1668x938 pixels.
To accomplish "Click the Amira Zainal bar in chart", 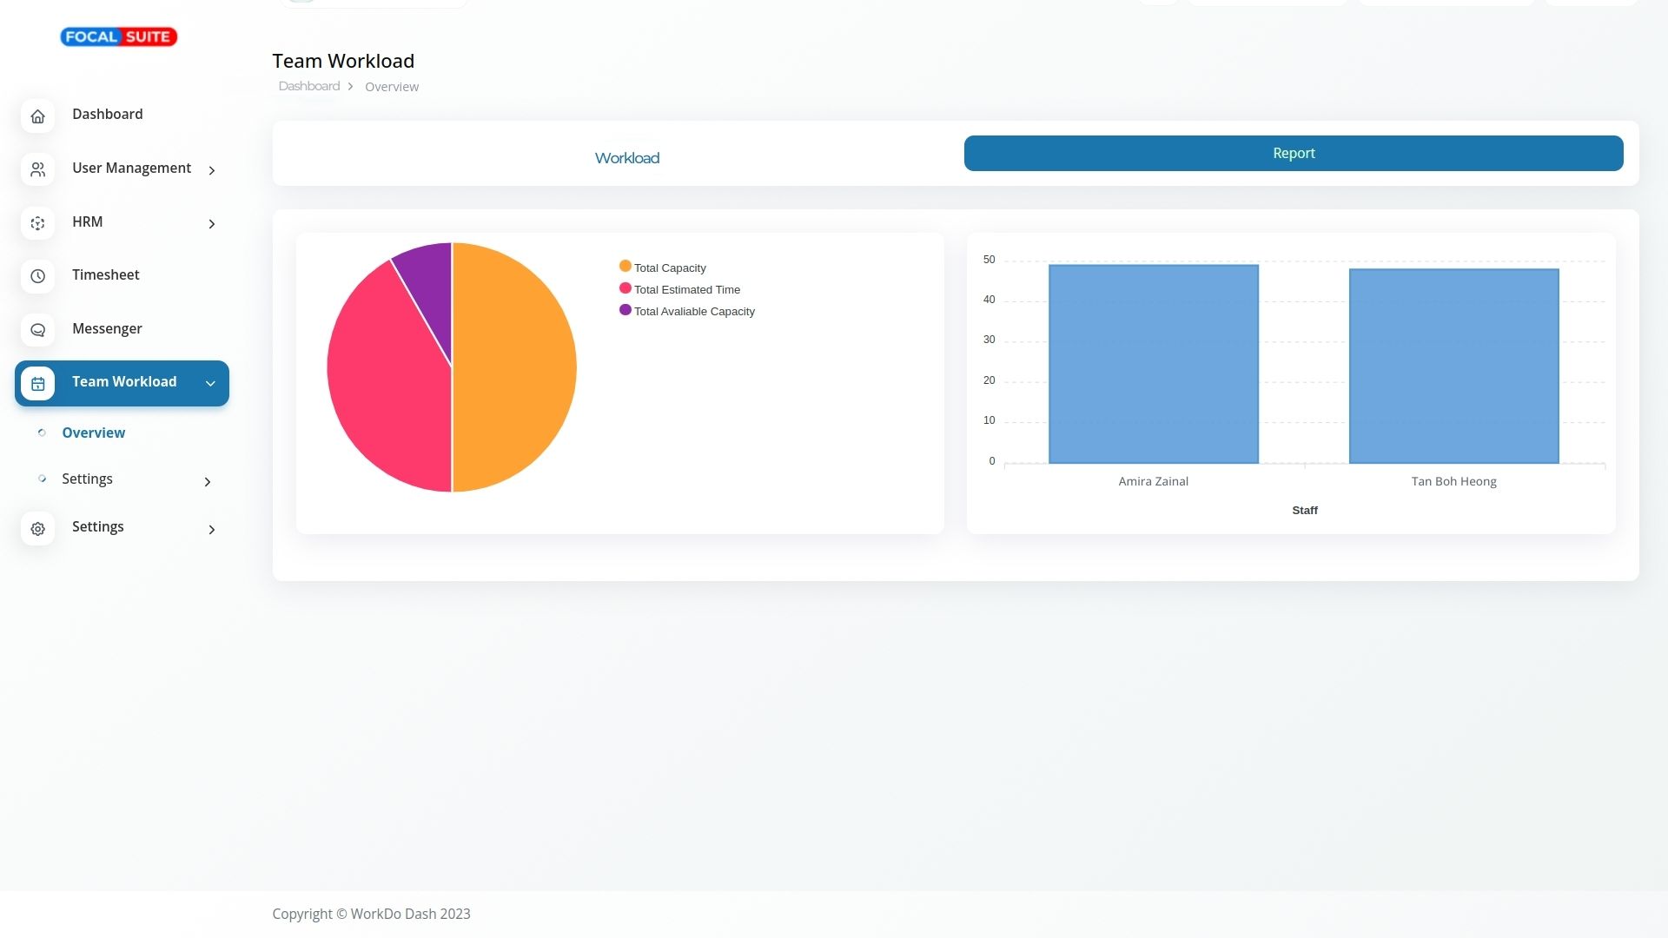I will [x=1153, y=365].
